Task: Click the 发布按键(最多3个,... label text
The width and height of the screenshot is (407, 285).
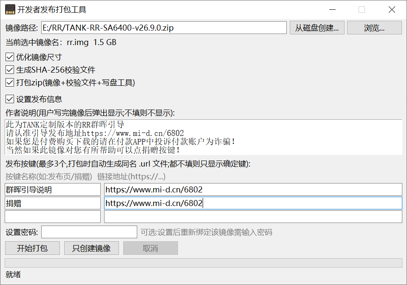Action: coord(128,164)
